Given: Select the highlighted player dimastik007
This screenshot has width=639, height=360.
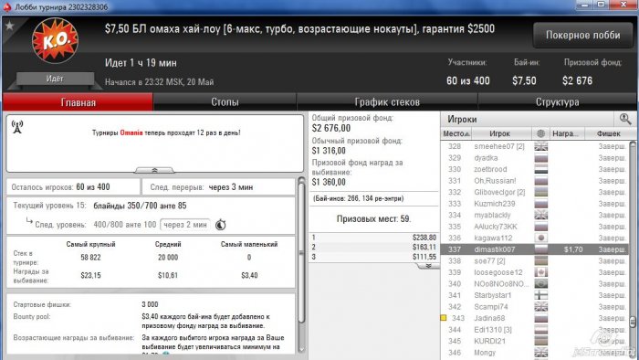Looking at the screenshot, I should pos(534,249).
